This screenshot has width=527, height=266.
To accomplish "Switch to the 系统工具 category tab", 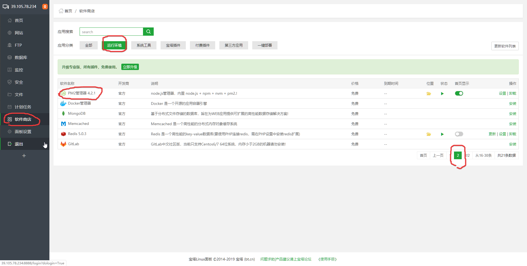I will (x=144, y=45).
